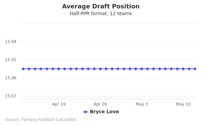Click the data point above May 10

183,69
